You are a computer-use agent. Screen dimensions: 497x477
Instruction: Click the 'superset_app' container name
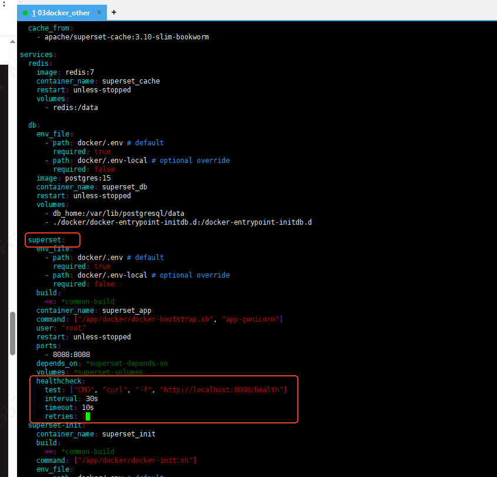click(x=126, y=311)
